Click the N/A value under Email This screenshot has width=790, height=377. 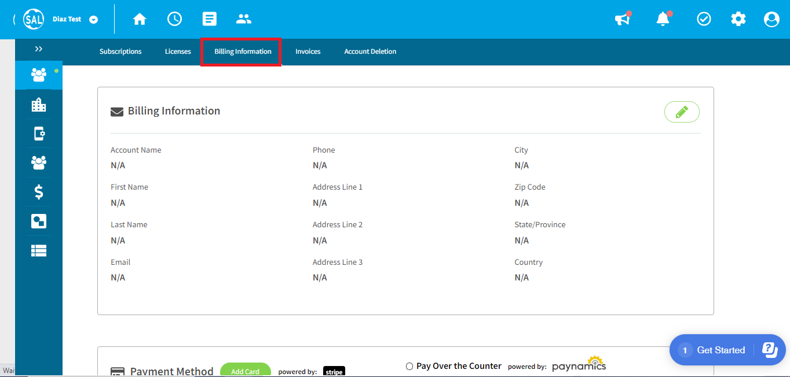point(118,278)
